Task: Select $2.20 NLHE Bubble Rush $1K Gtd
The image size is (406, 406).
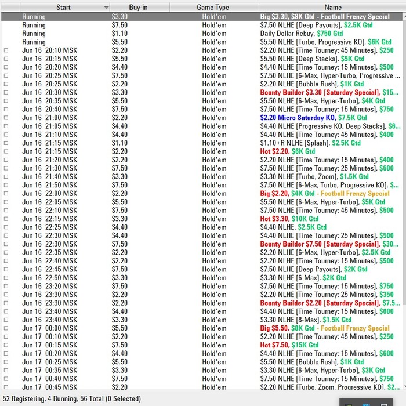Action: click(202, 84)
